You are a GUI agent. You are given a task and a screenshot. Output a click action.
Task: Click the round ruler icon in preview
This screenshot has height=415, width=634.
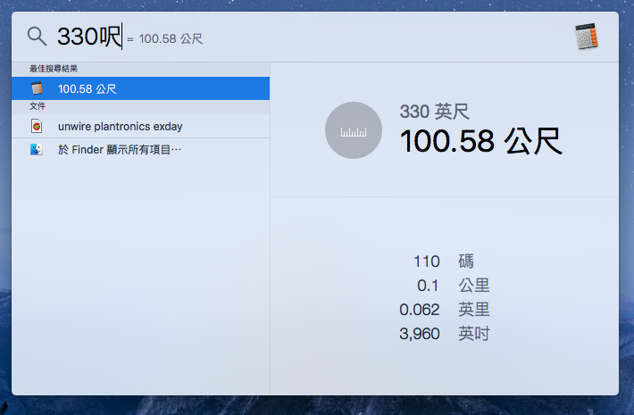tap(354, 131)
